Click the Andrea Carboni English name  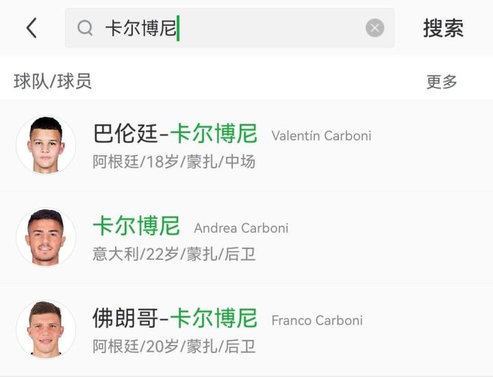click(x=241, y=228)
